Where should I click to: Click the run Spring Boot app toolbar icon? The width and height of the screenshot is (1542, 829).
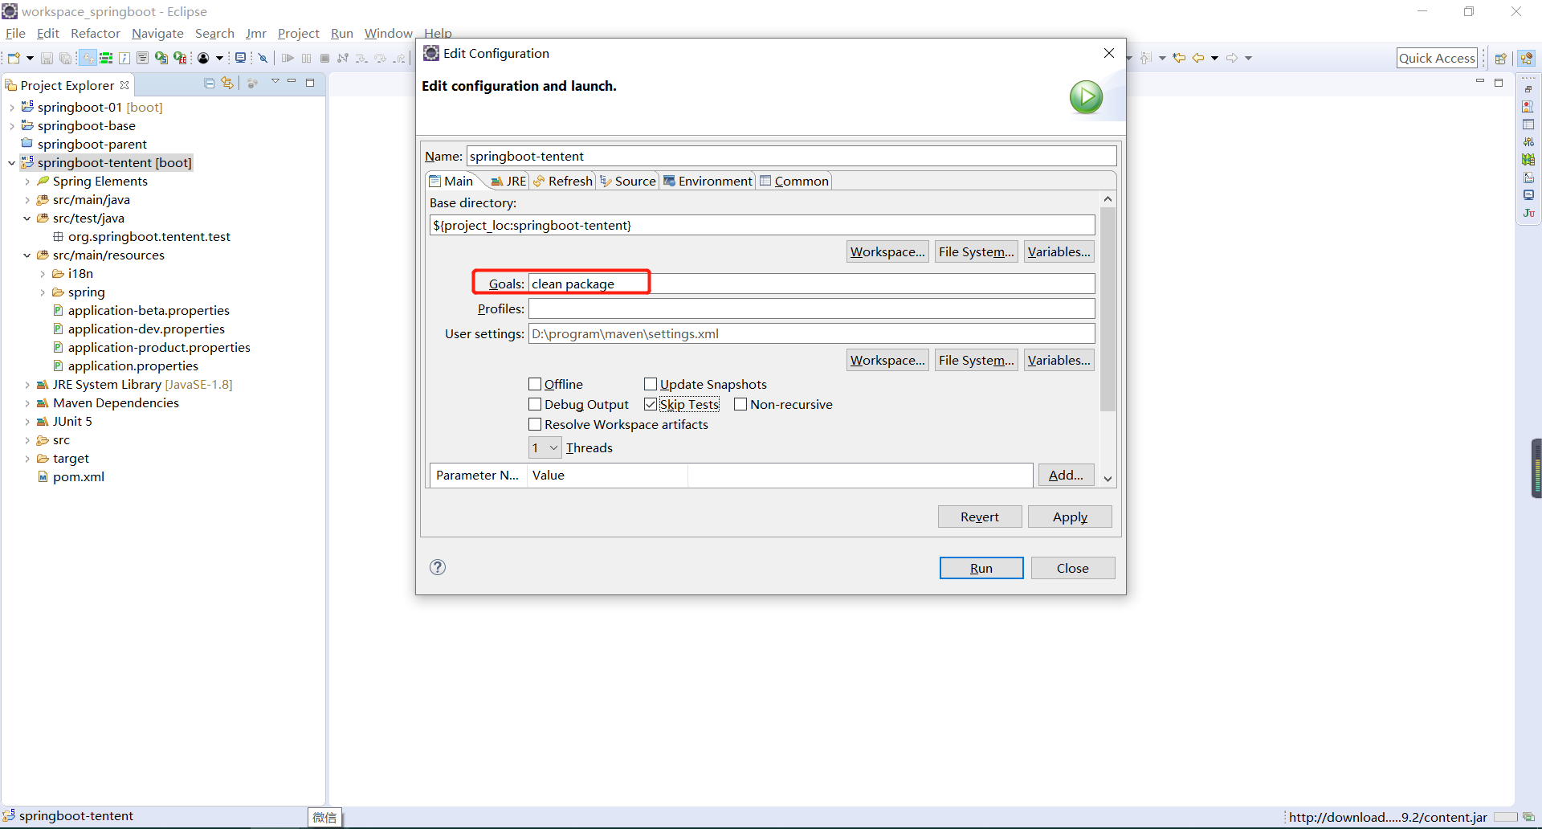(x=161, y=58)
